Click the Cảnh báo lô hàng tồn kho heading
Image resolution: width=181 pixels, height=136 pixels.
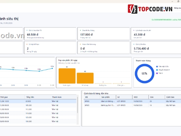(x=96, y=93)
